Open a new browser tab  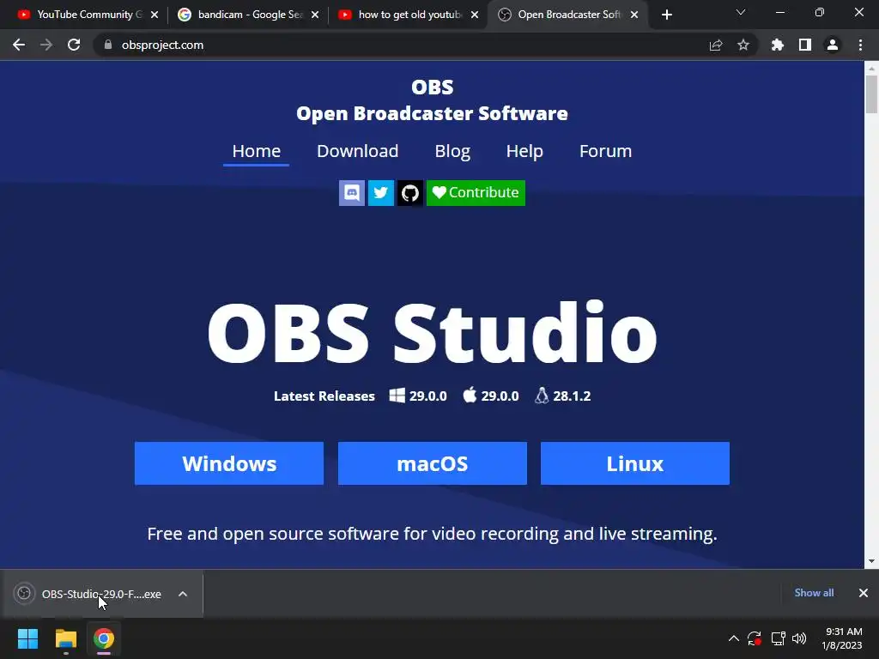666,15
